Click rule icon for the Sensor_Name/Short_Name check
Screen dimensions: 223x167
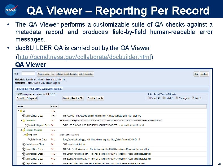[x=24, y=154]
